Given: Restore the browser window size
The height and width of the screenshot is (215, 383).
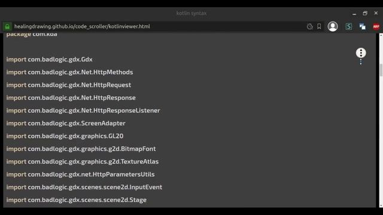Looking at the screenshot, I should click(365, 13).
